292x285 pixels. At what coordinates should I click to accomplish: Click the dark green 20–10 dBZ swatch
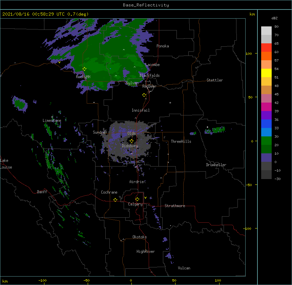266,149
